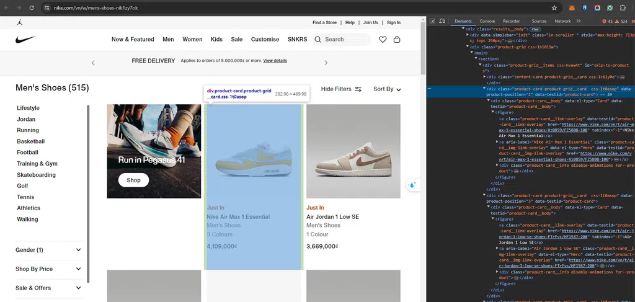
Task: Open the MetaMask fox extension
Action: click(572, 7)
